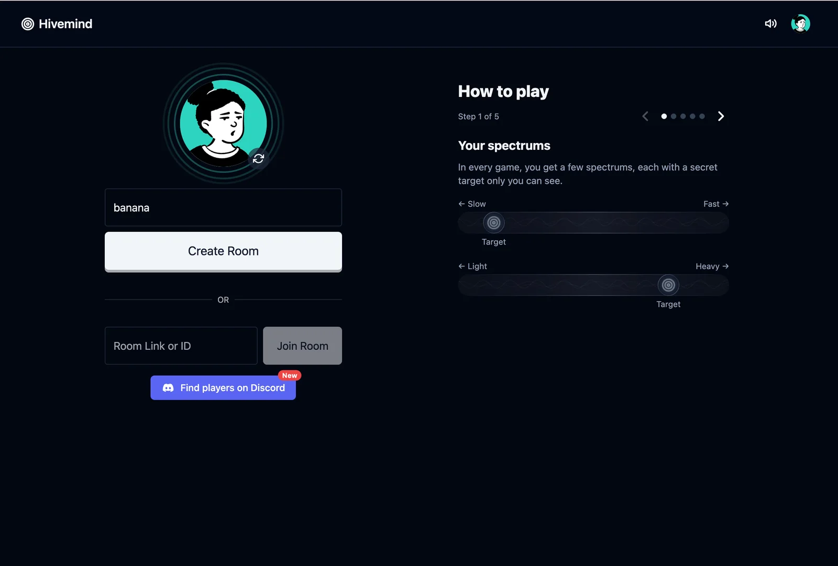Click the Light–Heavy spectrum target marker
838x566 pixels.
668,285
